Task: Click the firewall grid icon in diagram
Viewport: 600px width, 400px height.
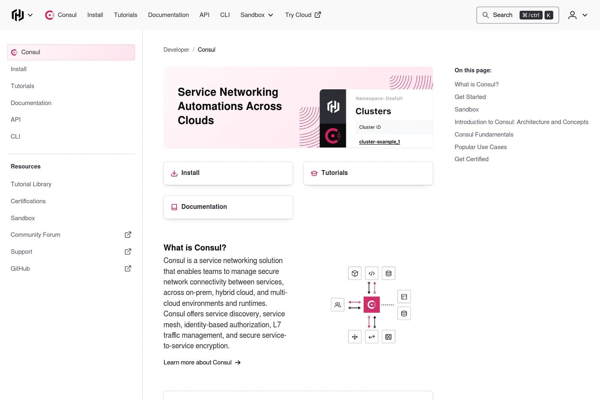Action: click(389, 337)
